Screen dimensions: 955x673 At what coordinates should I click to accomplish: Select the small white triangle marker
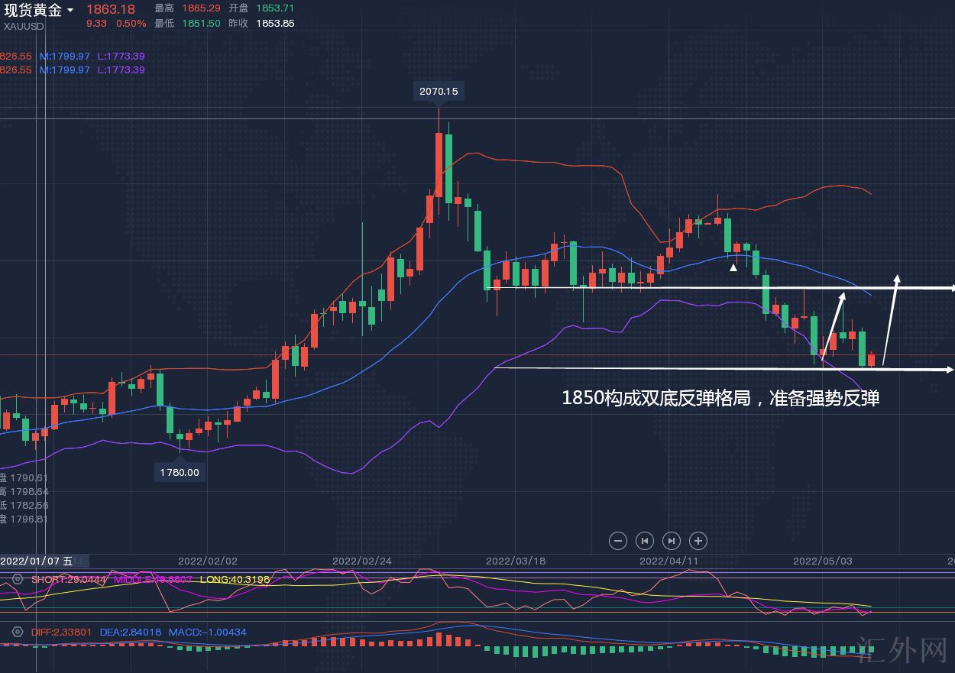[733, 267]
